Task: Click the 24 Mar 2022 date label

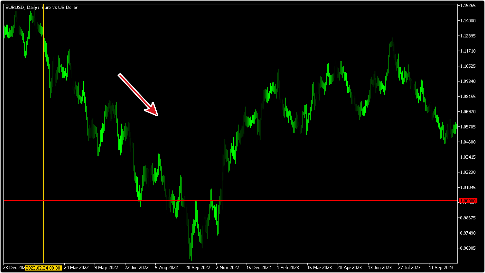Action: click(x=76, y=268)
